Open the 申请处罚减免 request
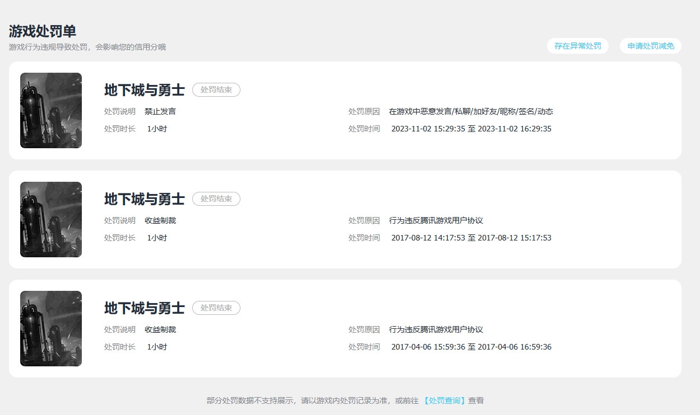 click(x=650, y=46)
